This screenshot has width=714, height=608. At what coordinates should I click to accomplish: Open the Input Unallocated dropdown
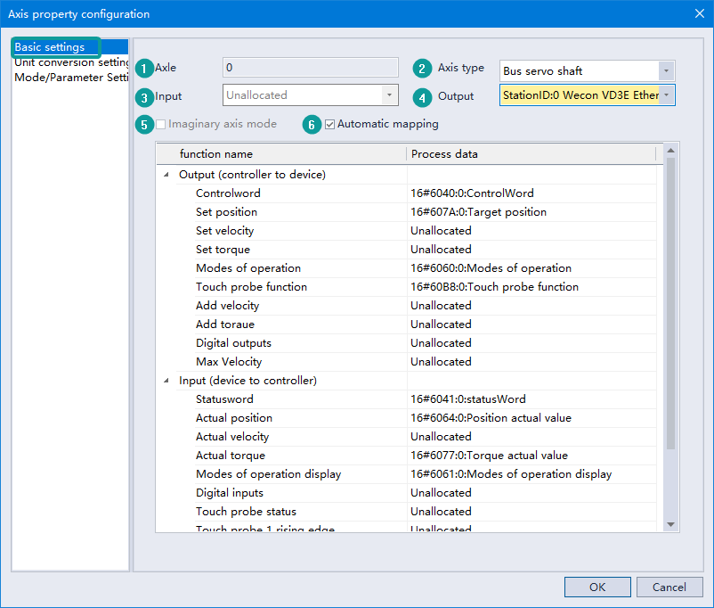point(389,95)
